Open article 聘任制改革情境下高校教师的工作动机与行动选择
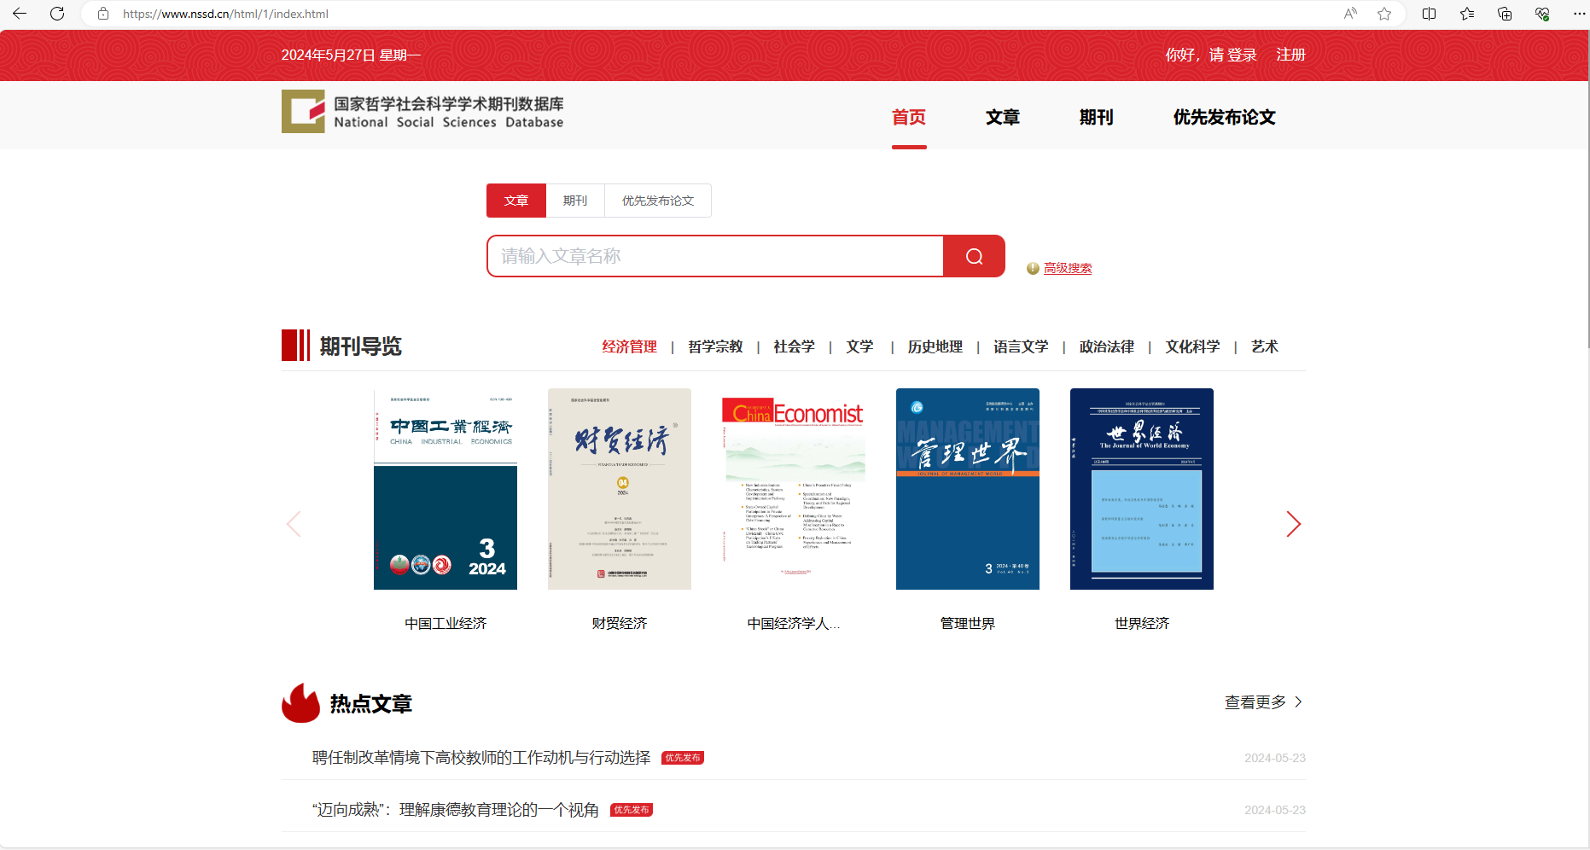This screenshot has width=1590, height=850. coord(481,758)
